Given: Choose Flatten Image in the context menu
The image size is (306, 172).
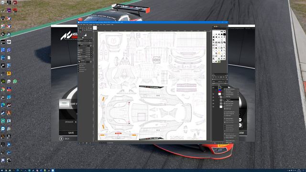Looking at the screenshot, I should 231,142.
